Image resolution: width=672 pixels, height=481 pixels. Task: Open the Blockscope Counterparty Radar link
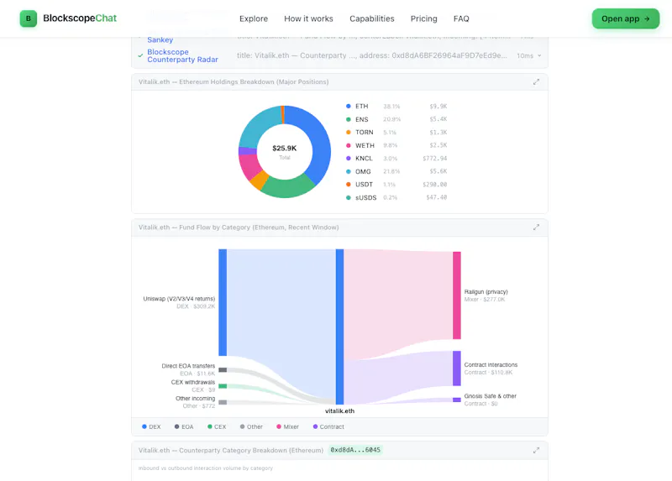click(182, 55)
